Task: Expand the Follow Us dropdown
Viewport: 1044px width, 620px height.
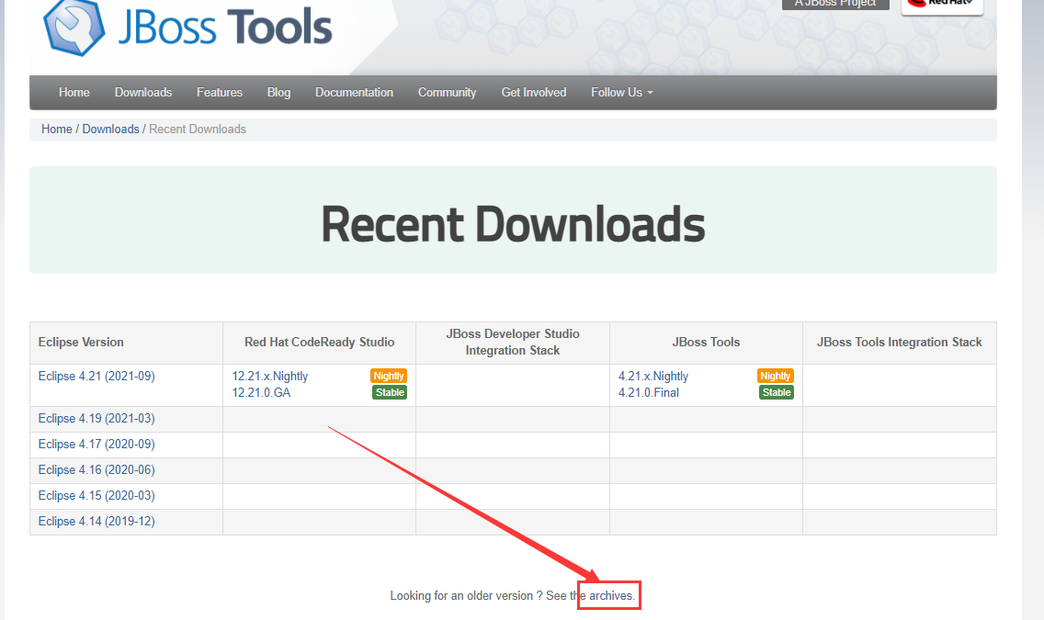Action: tap(622, 93)
